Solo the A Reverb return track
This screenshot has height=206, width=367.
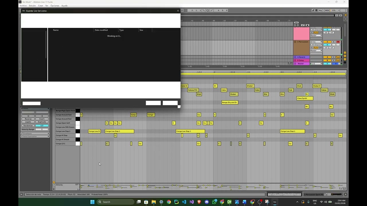[333, 57]
